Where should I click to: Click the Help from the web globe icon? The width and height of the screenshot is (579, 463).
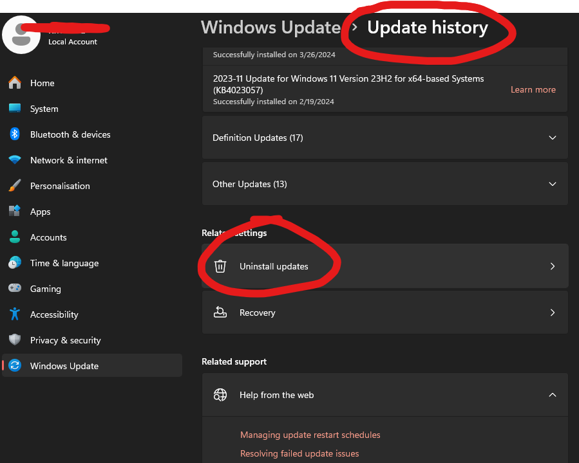(x=220, y=395)
